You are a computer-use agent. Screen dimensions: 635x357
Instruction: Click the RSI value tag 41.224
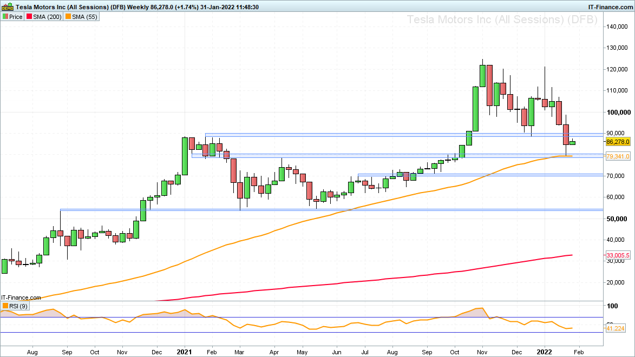(616, 328)
